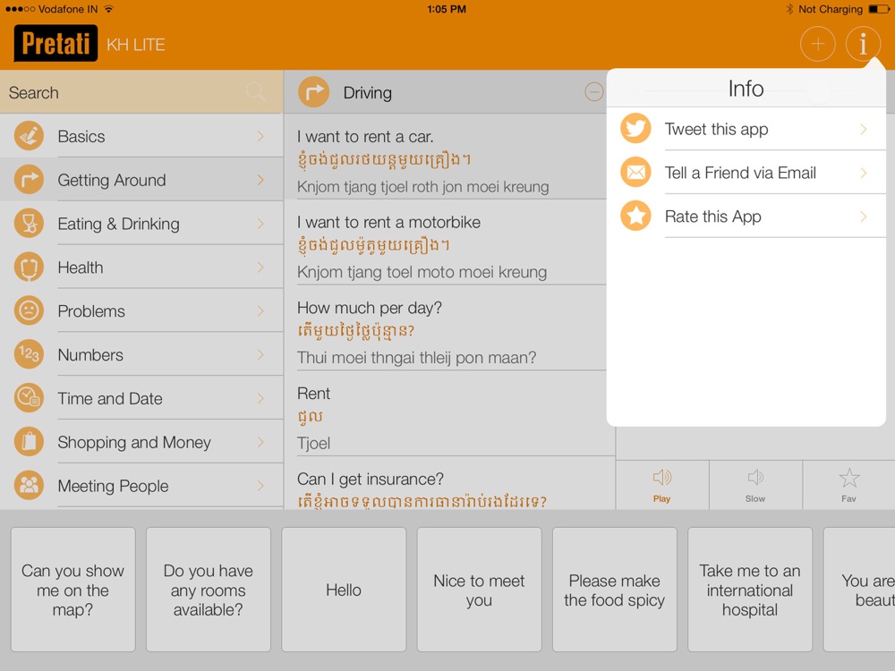The width and height of the screenshot is (895, 671).
Task: Tap the Meeting People icon
Action: click(x=29, y=486)
